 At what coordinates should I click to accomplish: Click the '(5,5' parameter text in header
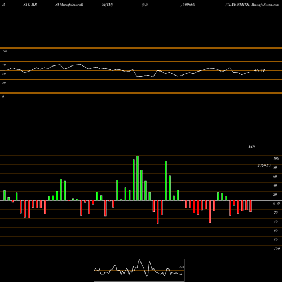pyautogui.click(x=145, y=5)
